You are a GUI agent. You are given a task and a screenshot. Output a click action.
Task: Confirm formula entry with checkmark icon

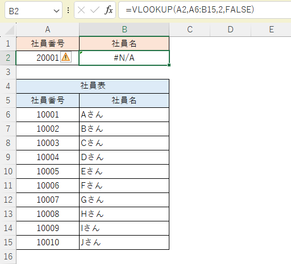(95, 10)
